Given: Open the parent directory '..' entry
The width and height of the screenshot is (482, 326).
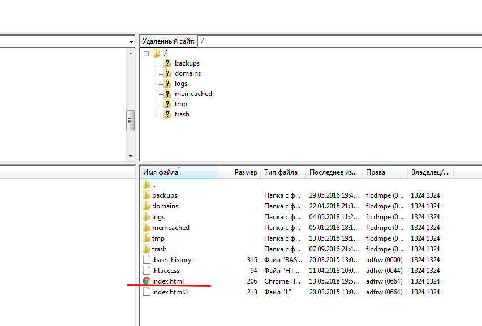Looking at the screenshot, I should [x=154, y=185].
